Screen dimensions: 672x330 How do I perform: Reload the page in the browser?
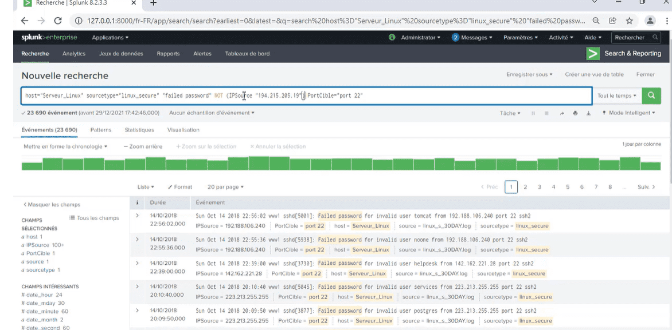58,21
